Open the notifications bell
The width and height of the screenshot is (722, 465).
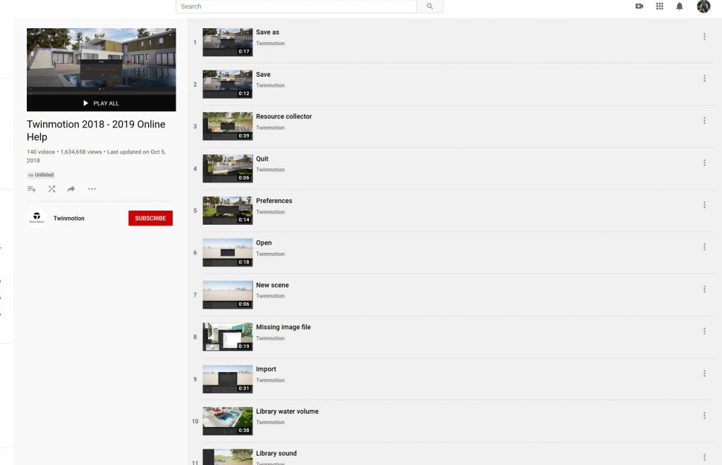tap(680, 6)
